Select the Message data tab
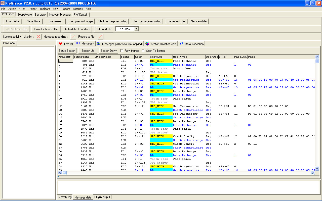The height and width of the screenshot is (201, 322). (83, 197)
